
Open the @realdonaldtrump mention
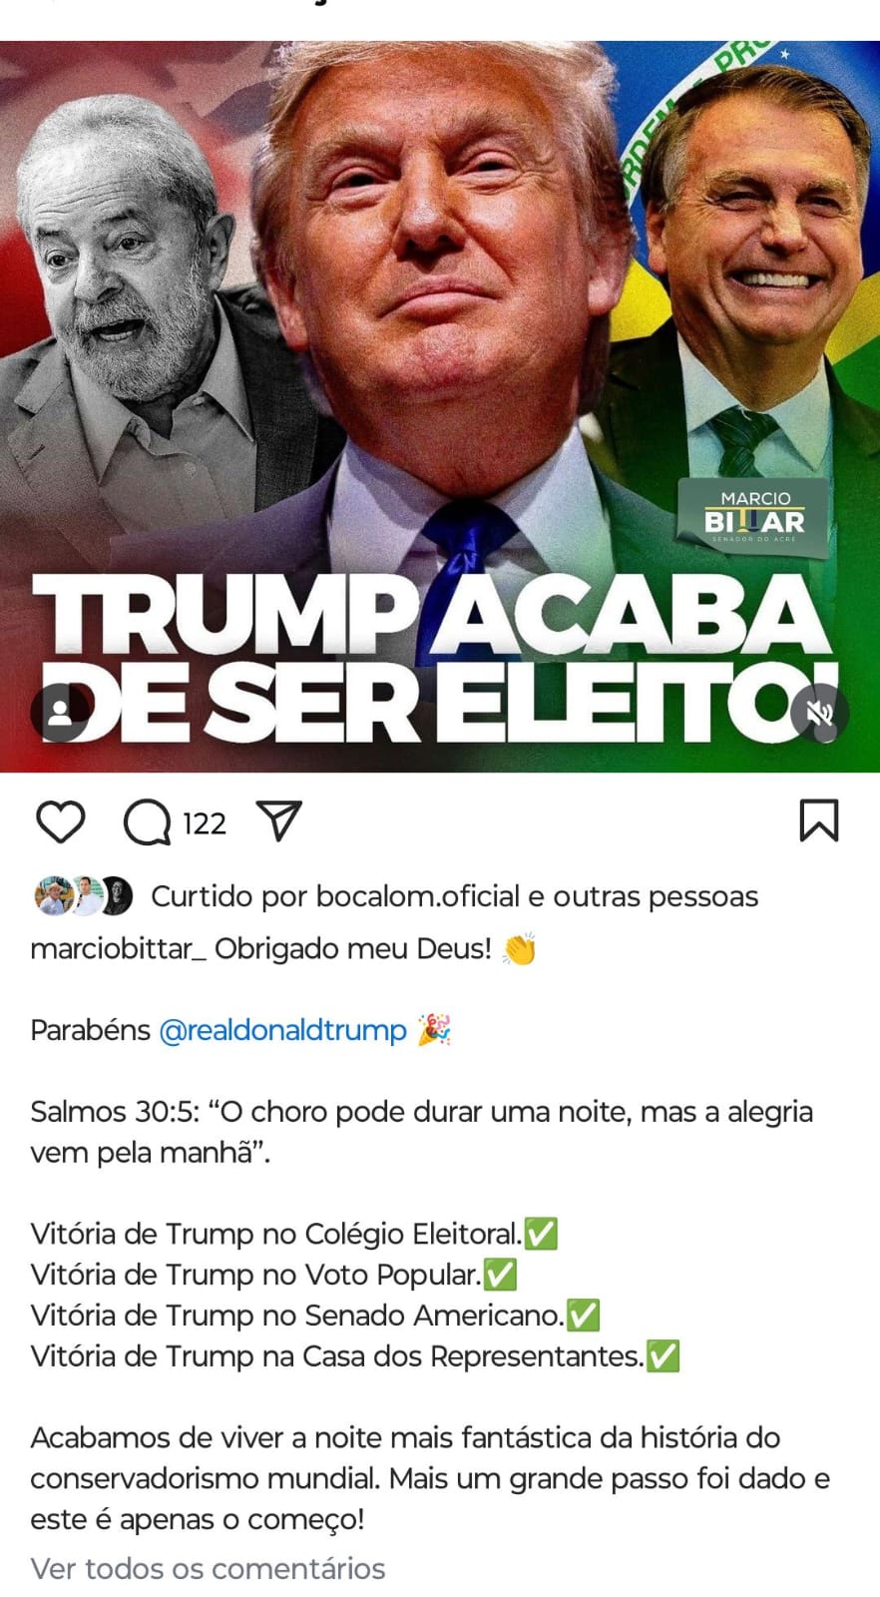283,1030
